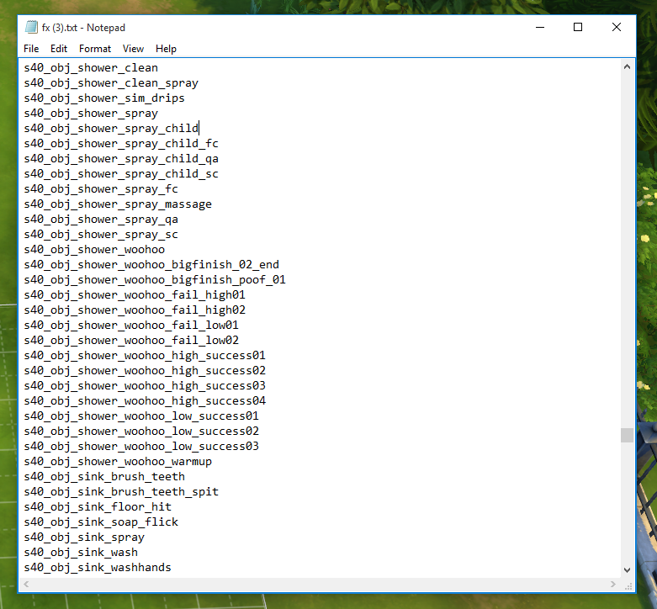Close the fx (3).txt Notepad window
657x609 pixels.
617,27
